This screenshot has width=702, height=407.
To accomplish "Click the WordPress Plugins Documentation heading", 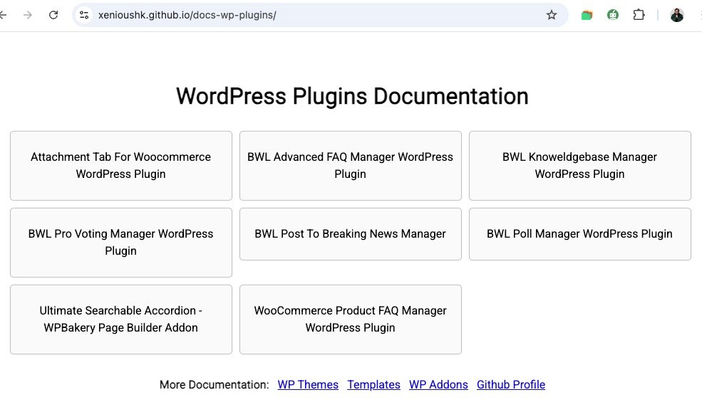I will [352, 97].
